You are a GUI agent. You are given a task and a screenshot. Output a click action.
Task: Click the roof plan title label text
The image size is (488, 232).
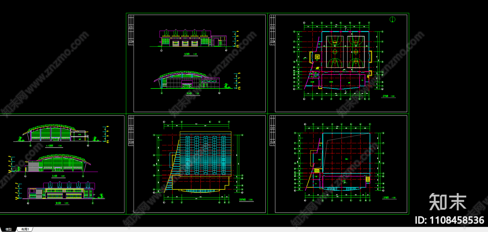(x=246, y=200)
